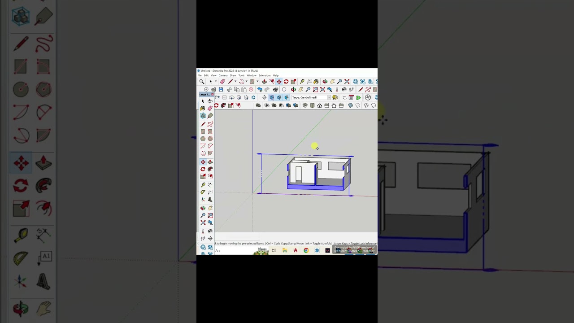Open File Explorer from the taskbar
Screen dimensions: 574x323
pos(285,250)
